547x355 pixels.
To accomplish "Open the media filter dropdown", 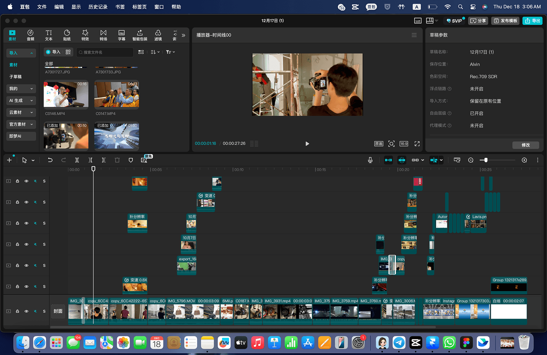I will (170, 52).
